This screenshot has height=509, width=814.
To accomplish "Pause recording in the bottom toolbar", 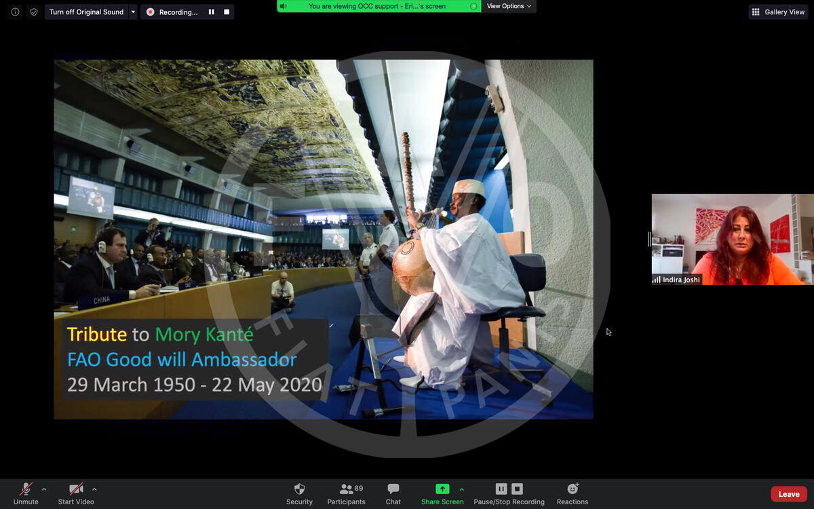I will [501, 489].
